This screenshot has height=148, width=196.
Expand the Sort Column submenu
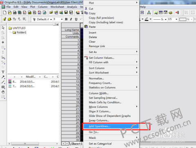111,68
